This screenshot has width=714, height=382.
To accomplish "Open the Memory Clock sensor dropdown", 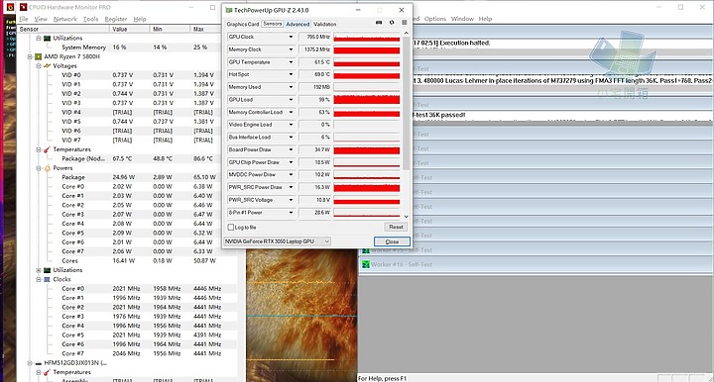I will tap(291, 49).
